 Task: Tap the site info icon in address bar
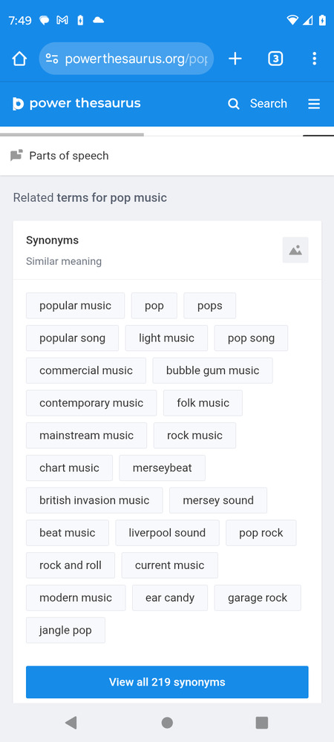tap(52, 59)
